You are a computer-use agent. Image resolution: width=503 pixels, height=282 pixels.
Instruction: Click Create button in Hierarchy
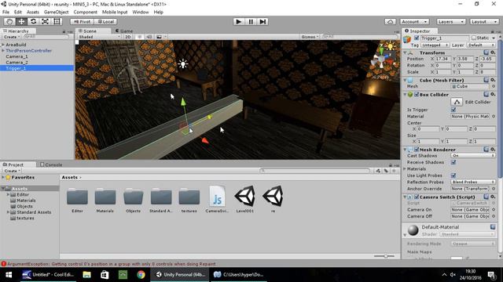pyautogui.click(x=12, y=37)
